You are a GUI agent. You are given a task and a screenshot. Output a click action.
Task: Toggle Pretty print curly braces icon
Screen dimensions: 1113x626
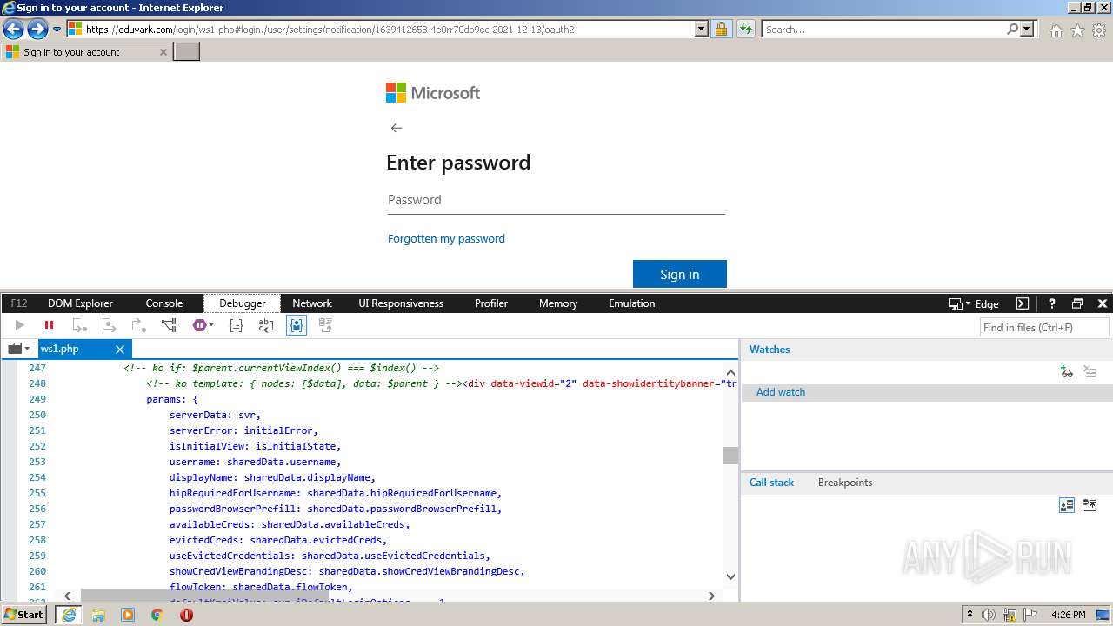tap(236, 325)
